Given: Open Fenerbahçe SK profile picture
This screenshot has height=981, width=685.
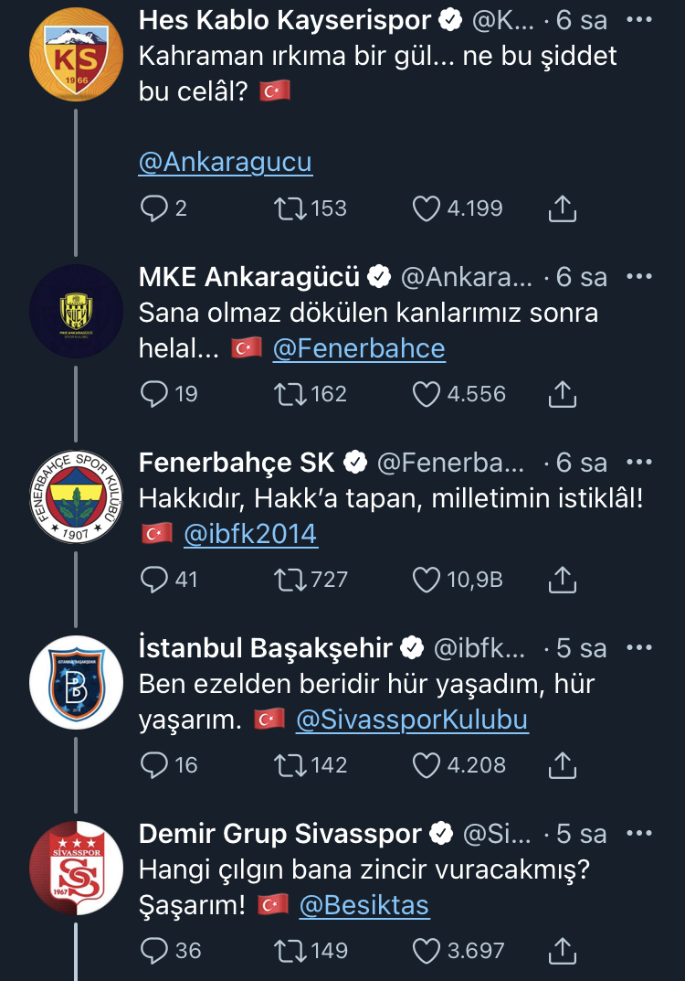Looking at the screenshot, I should pos(76,496).
